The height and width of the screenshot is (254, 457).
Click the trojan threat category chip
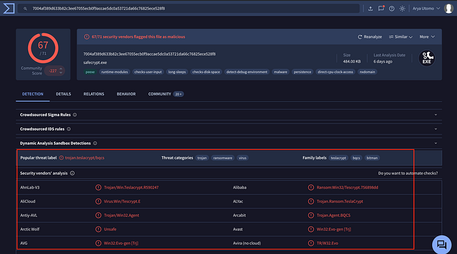[x=202, y=158]
